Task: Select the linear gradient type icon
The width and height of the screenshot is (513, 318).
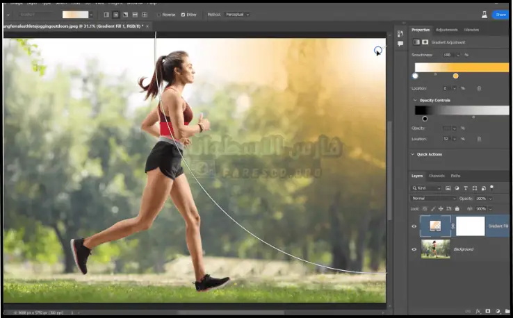Action: pos(106,14)
